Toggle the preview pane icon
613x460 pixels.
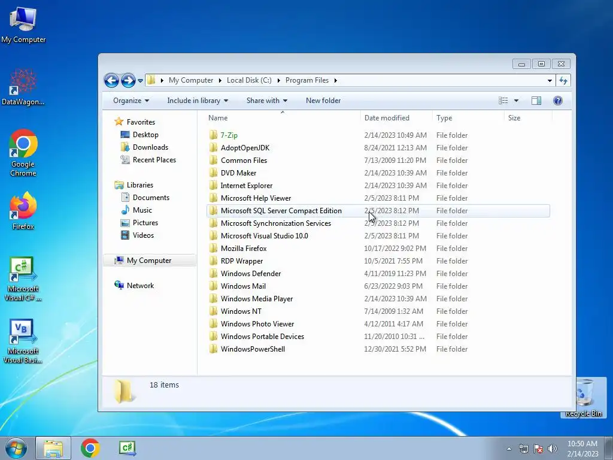coord(536,101)
